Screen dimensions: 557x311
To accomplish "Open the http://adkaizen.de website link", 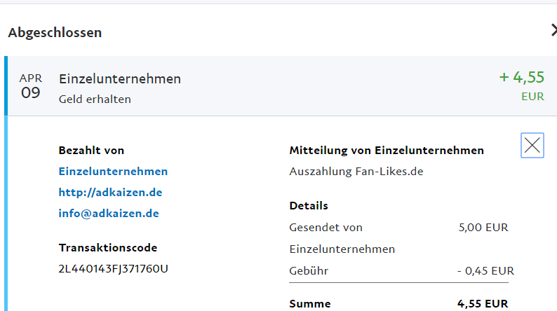I will [x=111, y=193].
